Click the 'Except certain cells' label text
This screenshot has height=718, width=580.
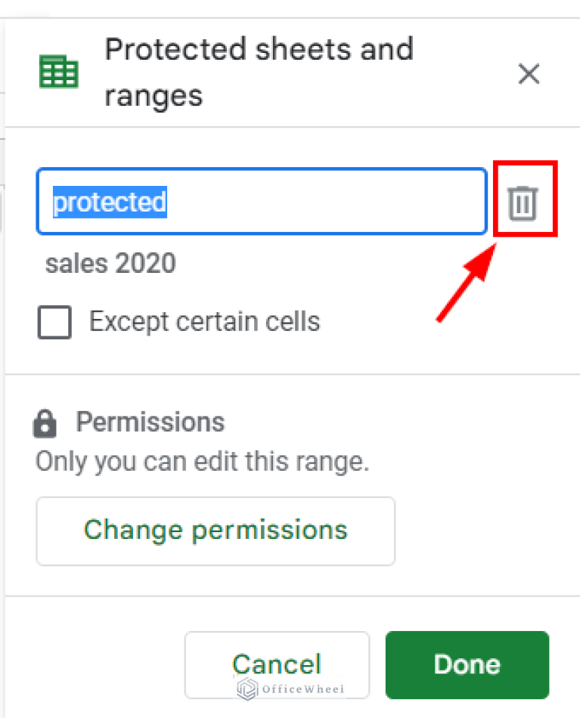204,322
